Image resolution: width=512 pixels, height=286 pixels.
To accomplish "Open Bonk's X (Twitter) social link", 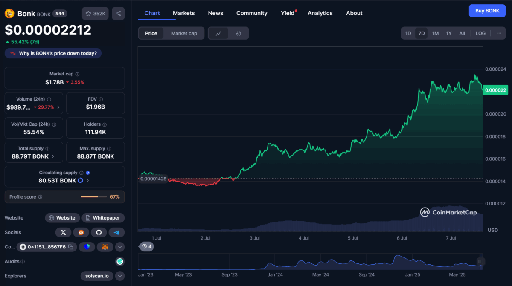I will coord(64,232).
